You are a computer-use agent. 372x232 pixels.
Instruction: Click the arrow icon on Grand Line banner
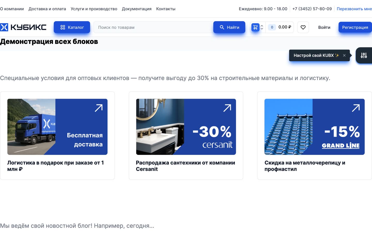(x=356, y=108)
